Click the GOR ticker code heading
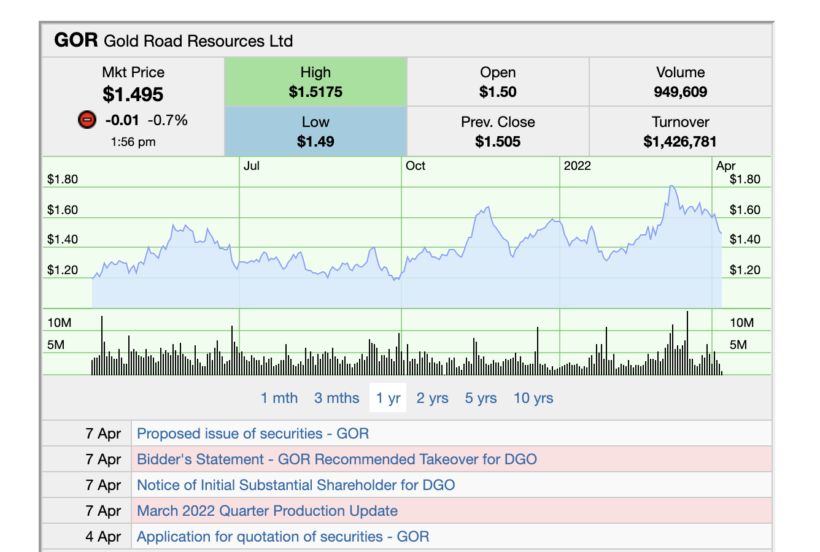The width and height of the screenshot is (820, 552). click(x=76, y=40)
